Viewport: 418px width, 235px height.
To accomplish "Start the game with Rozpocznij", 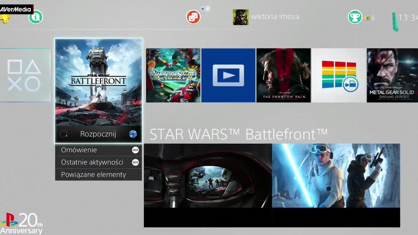I will 98,134.
